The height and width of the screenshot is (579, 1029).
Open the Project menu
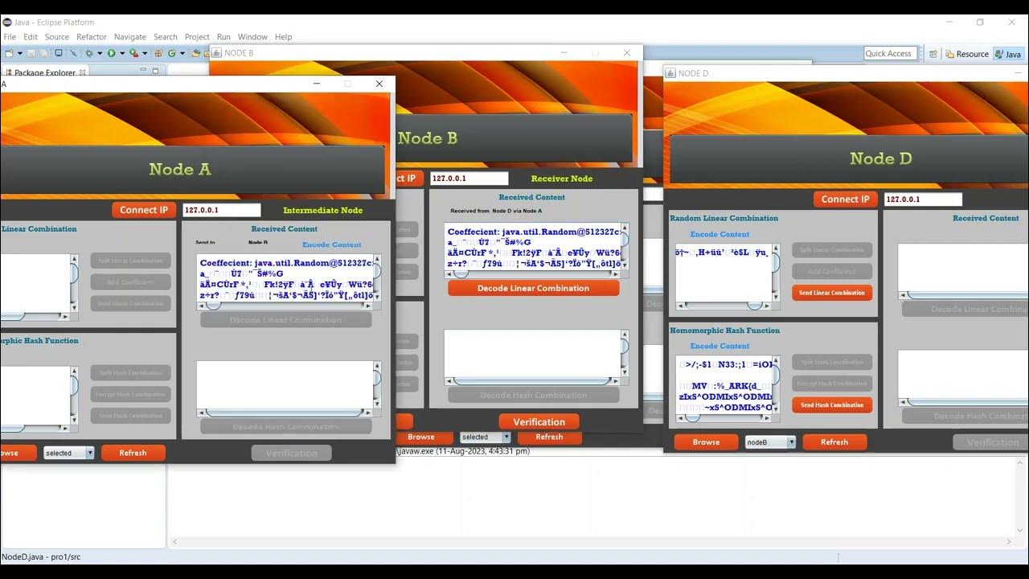[x=197, y=37]
